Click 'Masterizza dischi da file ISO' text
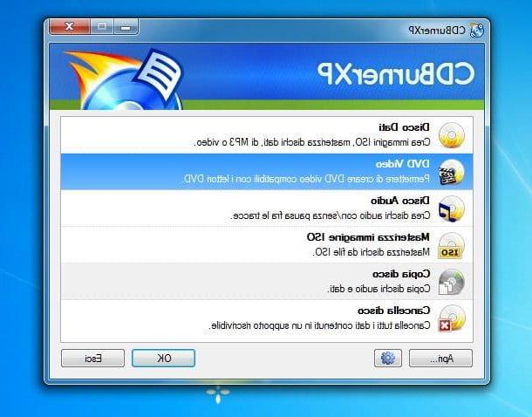This screenshot has width=532, height=417. pos(372,252)
